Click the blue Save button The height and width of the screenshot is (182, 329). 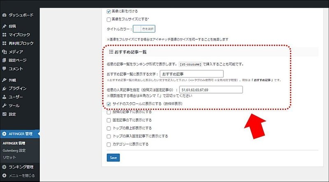[x=114, y=158]
